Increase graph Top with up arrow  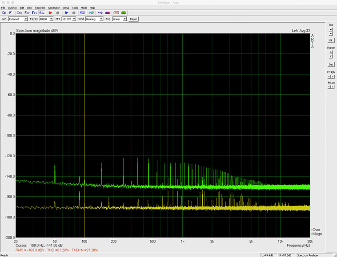(x=331, y=29)
